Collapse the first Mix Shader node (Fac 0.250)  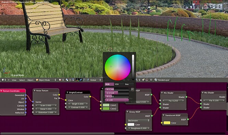coord(162,93)
